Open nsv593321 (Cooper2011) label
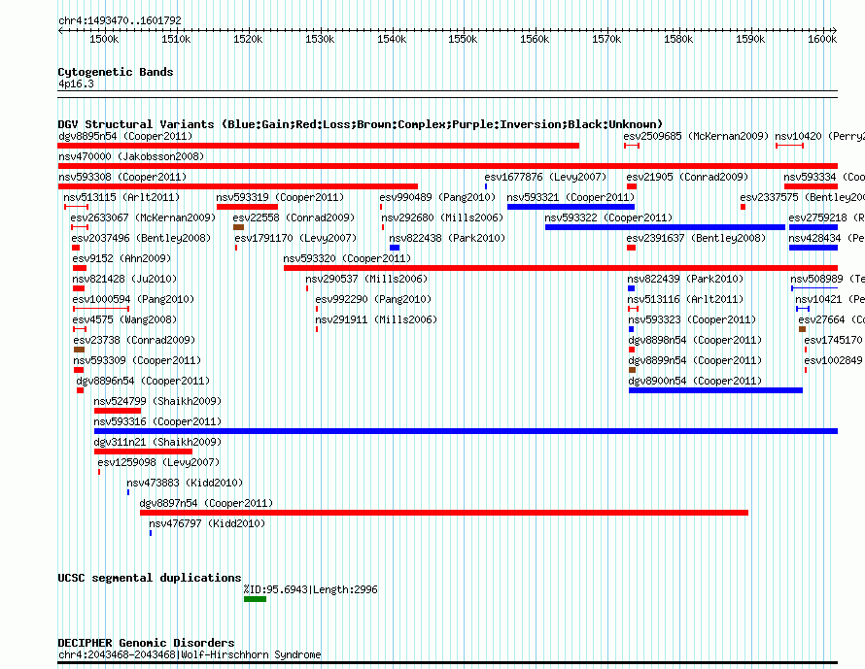Image resolution: width=865 pixels, height=669 pixels. click(571, 197)
